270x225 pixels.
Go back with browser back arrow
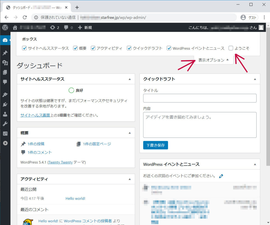7,17
